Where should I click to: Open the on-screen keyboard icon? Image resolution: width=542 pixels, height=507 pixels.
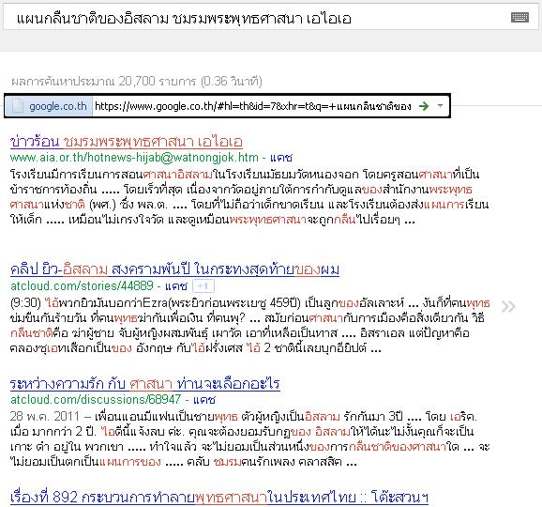(519, 17)
